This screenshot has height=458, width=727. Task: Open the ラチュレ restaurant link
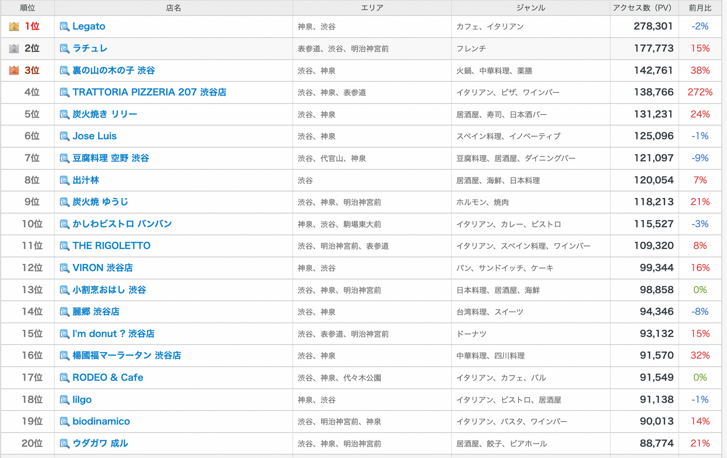(x=90, y=48)
